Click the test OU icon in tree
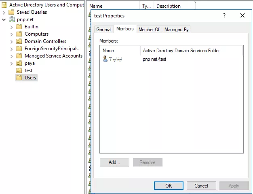 pyautogui.click(x=19, y=70)
